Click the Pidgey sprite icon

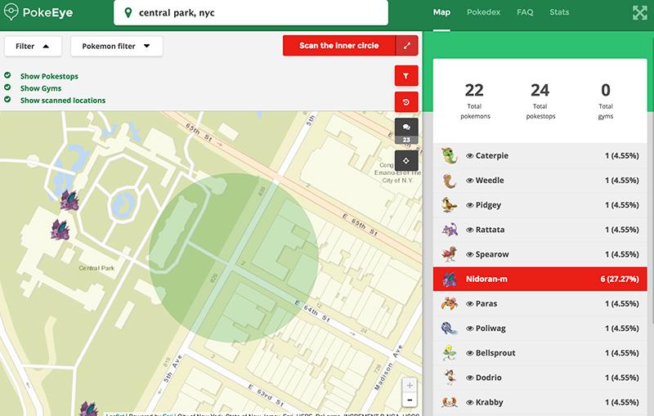[x=449, y=205]
